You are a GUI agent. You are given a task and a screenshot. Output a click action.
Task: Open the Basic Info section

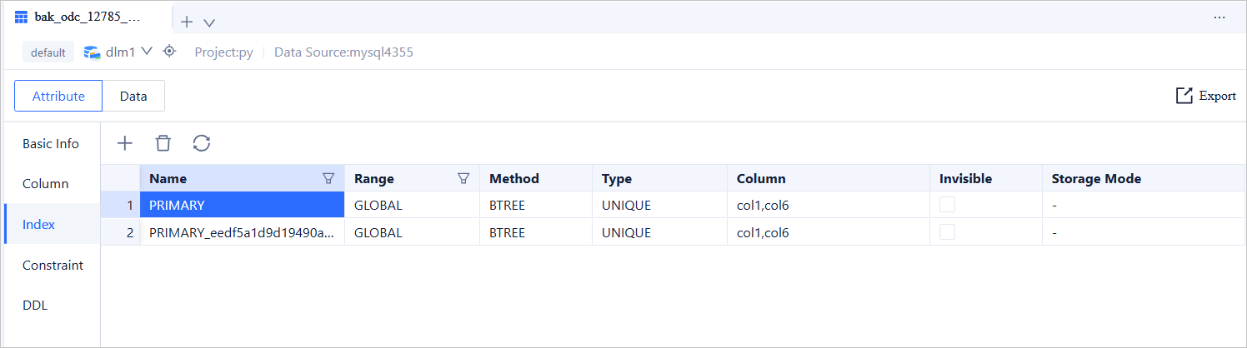point(51,143)
